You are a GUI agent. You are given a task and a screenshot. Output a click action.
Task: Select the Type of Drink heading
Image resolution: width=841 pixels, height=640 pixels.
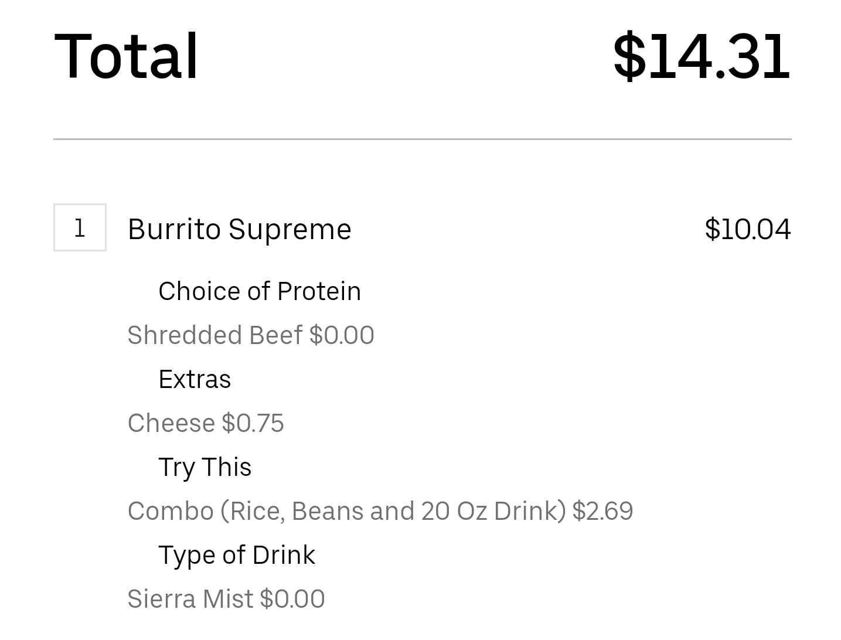pos(237,555)
